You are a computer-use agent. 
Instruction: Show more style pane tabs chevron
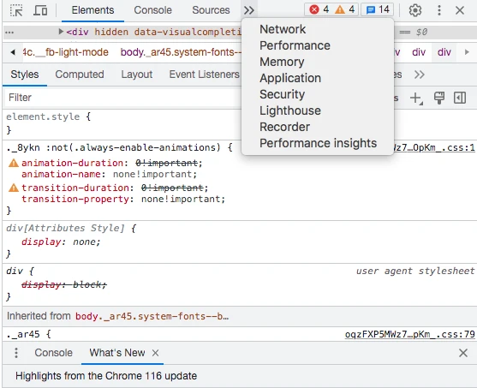pyautogui.click(x=420, y=75)
